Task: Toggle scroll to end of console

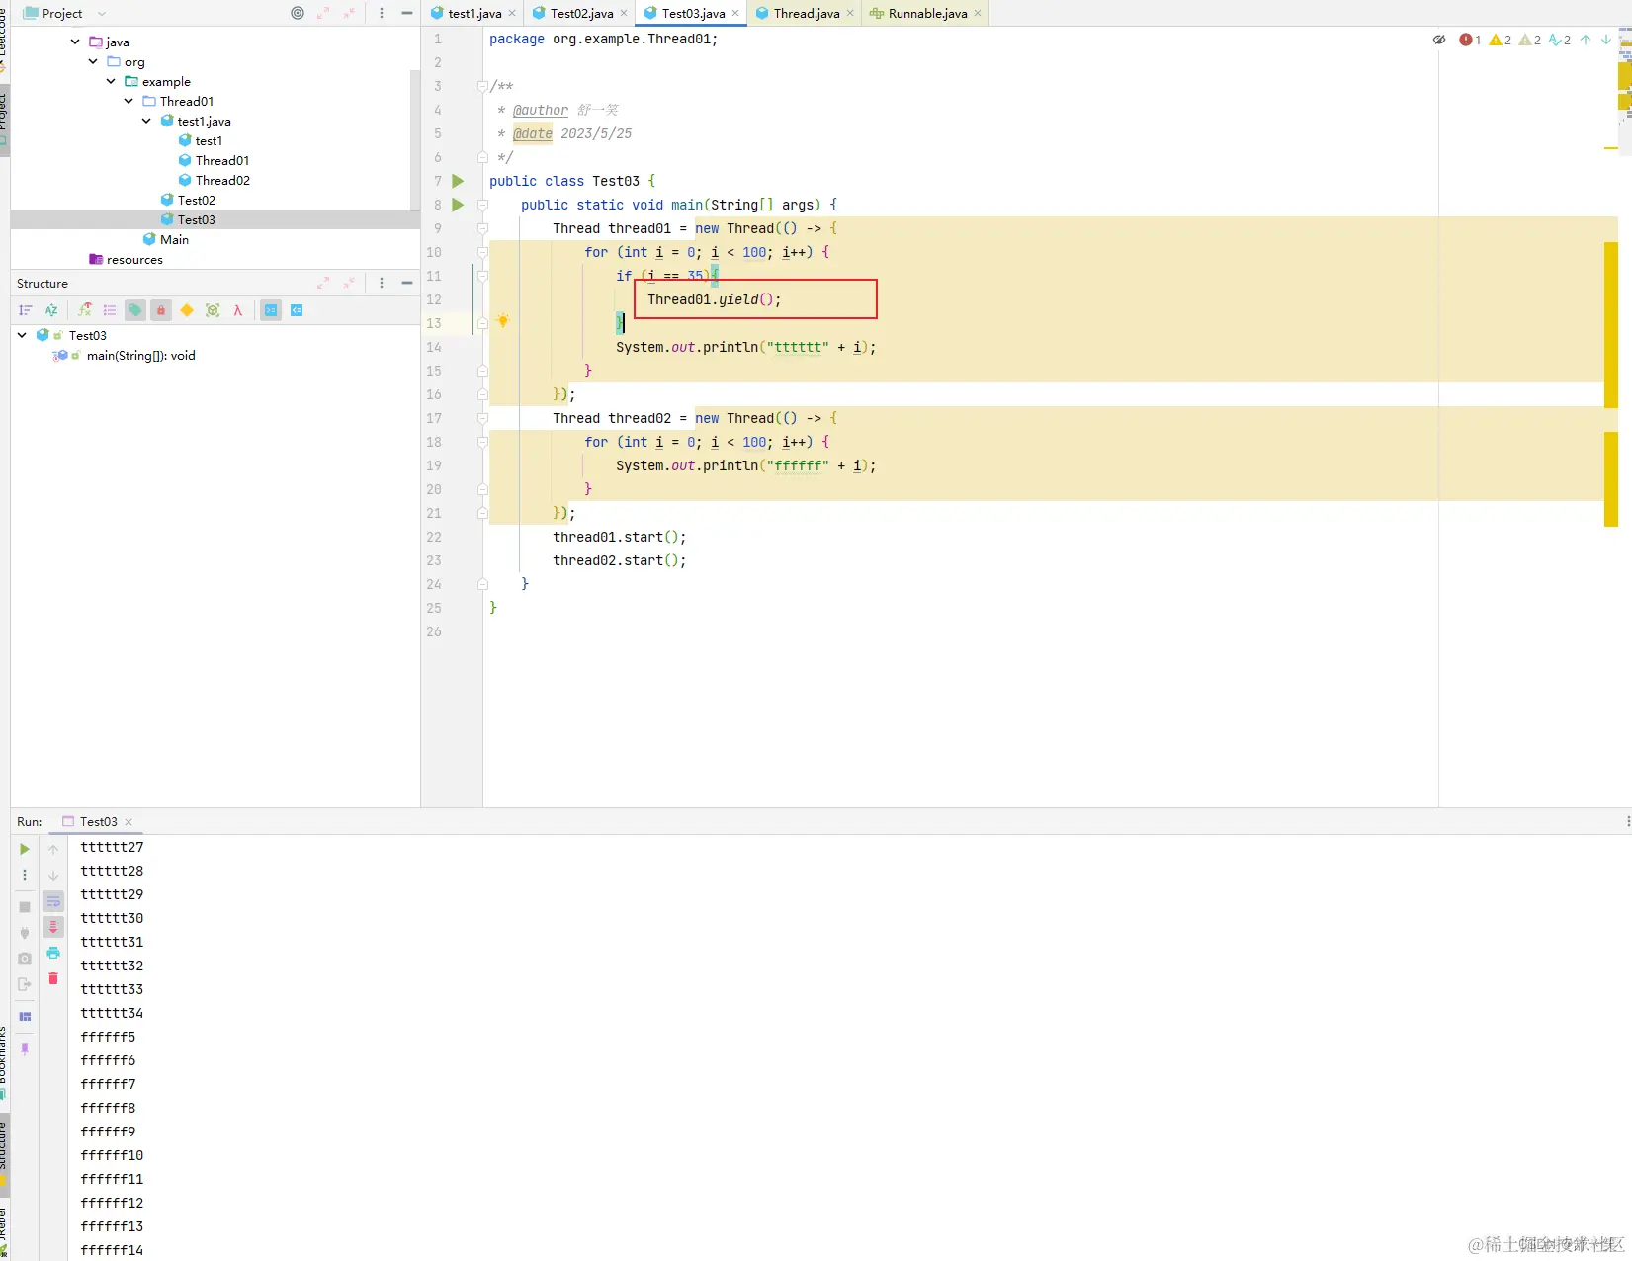Action: click(53, 927)
